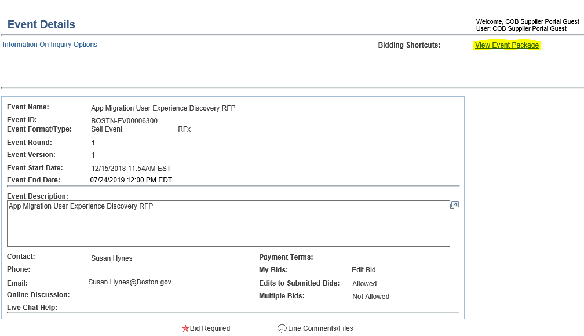Click the event ID BOSTN-EV00006300
Screen dimensions: 584x336
pyautogui.click(x=124, y=121)
